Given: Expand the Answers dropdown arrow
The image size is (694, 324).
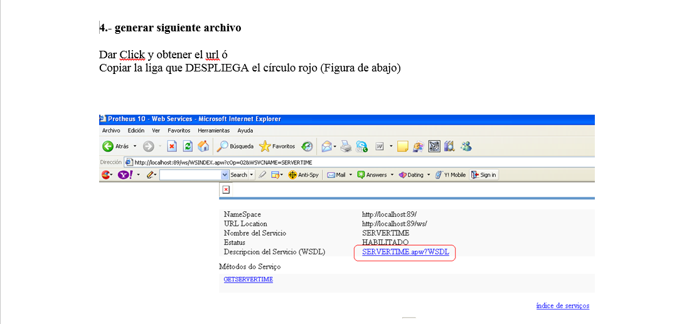Looking at the screenshot, I should [392, 175].
